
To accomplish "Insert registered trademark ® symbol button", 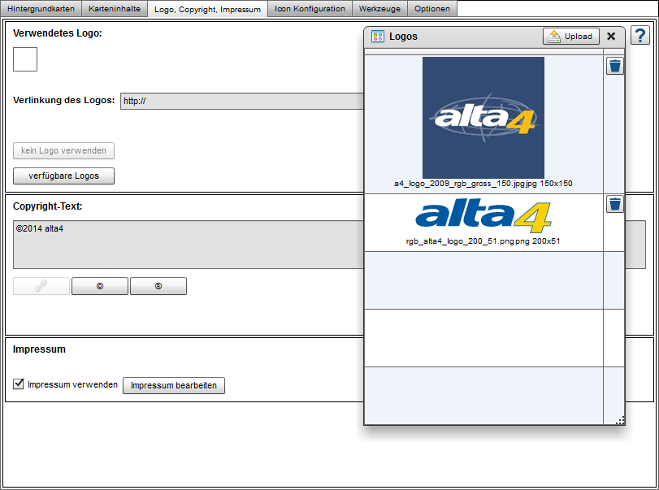I will 158,286.
